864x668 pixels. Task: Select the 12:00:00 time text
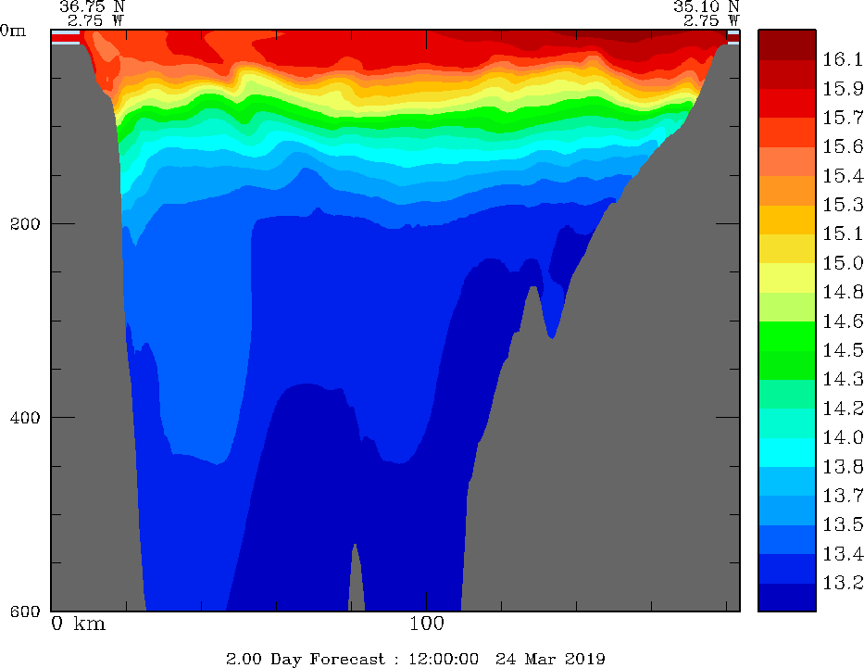tap(443, 659)
